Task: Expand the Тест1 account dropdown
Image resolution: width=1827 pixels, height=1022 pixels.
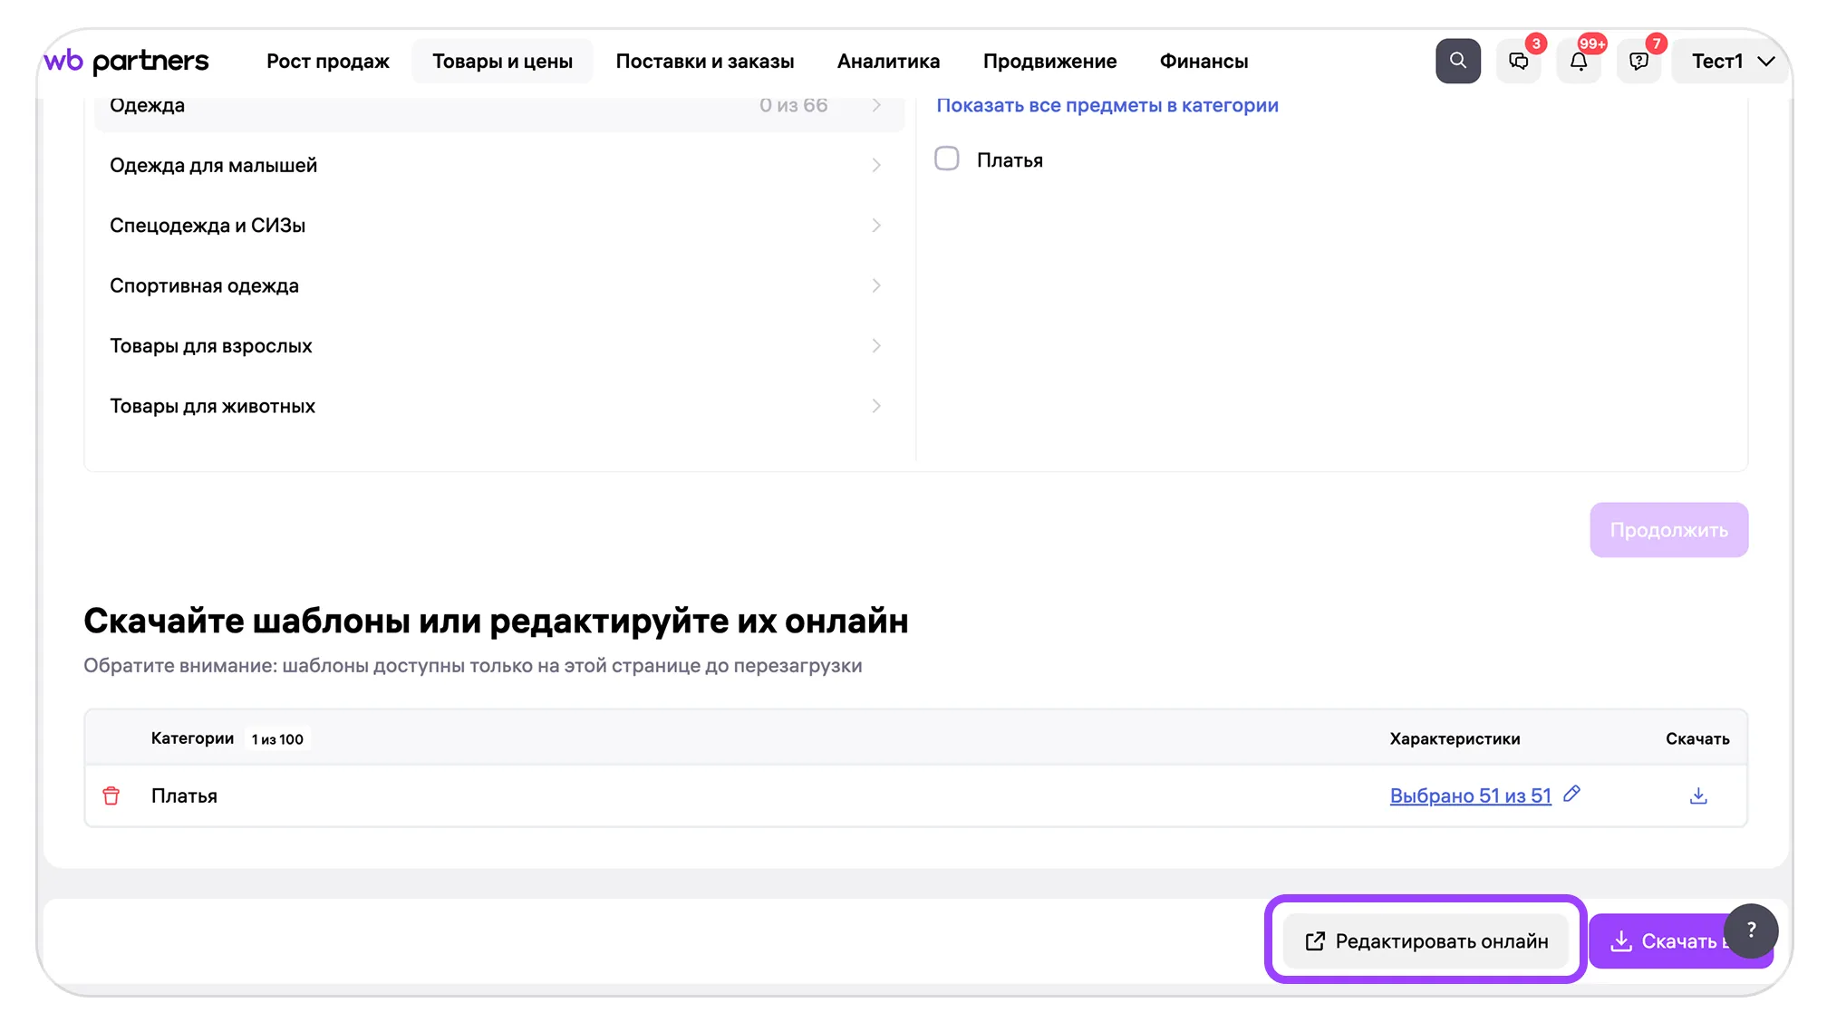Action: [x=1731, y=61]
